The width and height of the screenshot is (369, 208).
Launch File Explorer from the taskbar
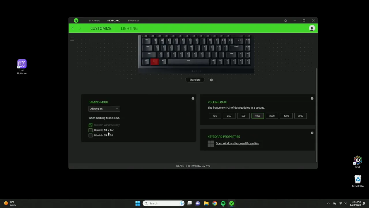206,203
